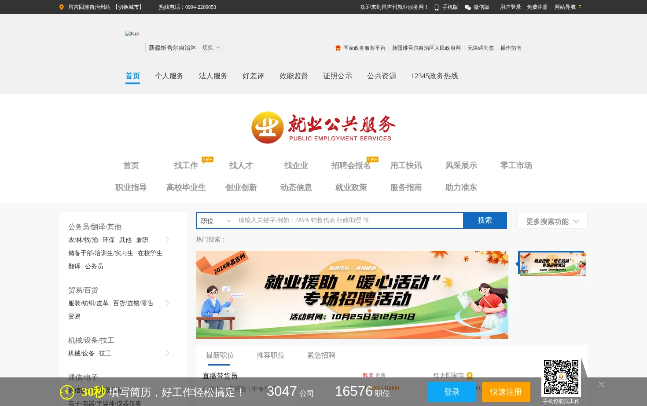Open 新疆维吾尔自治区人民政府网 link
Screen dimensions: 647x406
[426, 48]
